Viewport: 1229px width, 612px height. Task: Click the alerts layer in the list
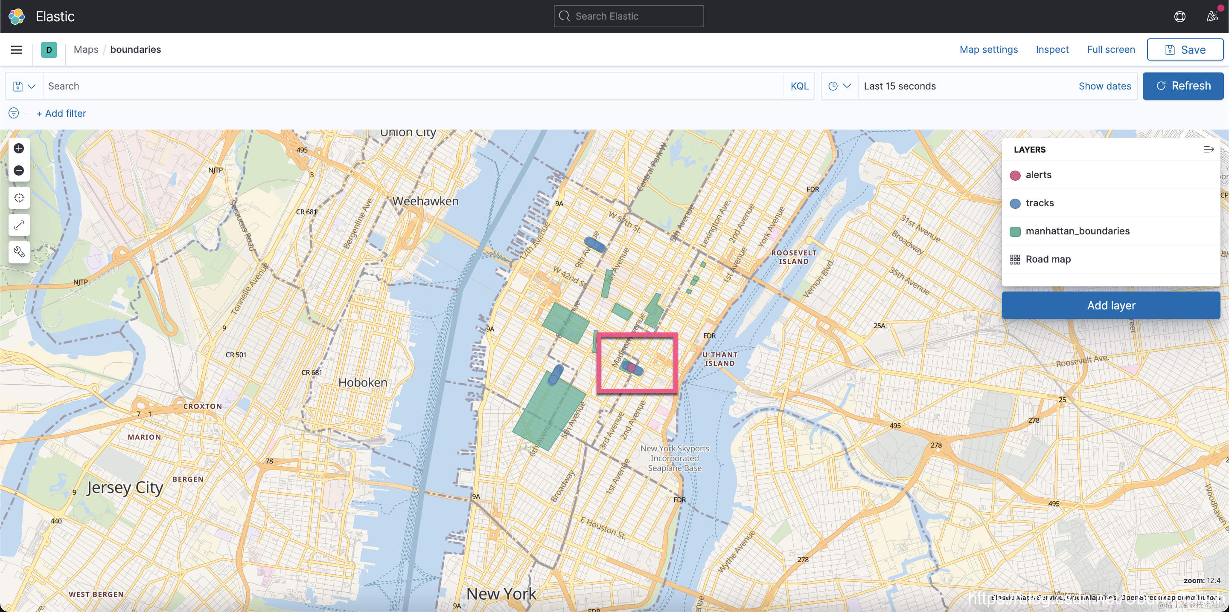[x=1038, y=175]
